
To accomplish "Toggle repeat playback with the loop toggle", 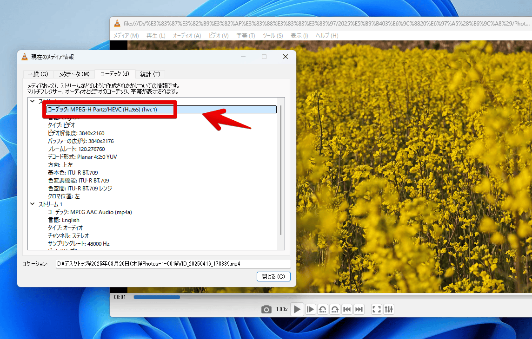I will click(335, 309).
